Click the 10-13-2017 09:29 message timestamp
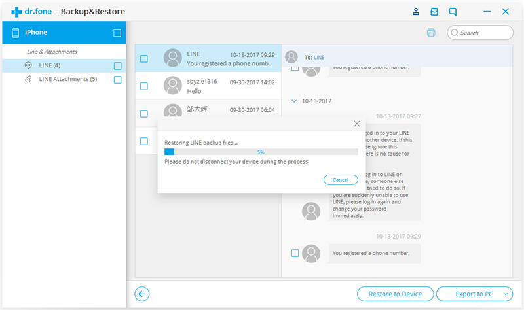The height and width of the screenshot is (310, 524). point(398,237)
